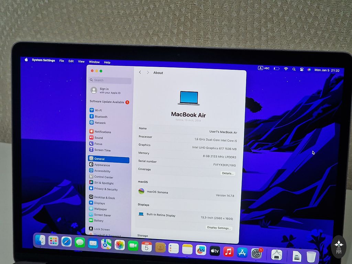Open the Displays settings pane

[99, 203]
